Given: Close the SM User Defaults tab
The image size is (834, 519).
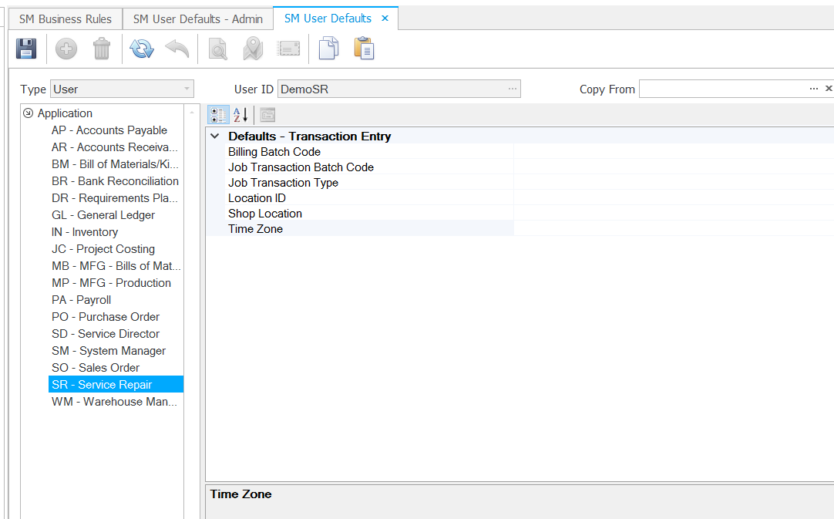Looking at the screenshot, I should (x=385, y=19).
